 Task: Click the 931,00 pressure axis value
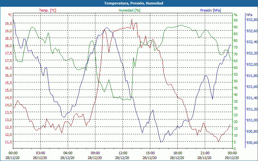(x=252, y=120)
